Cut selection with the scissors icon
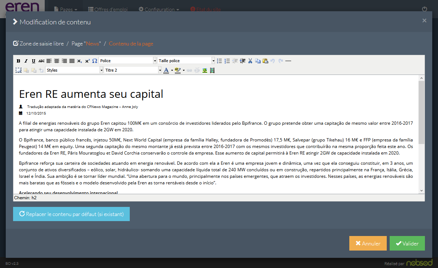 (x=250, y=61)
